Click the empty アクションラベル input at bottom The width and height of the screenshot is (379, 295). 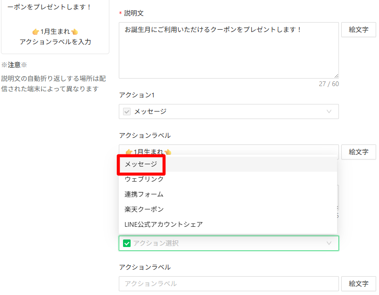tap(229, 284)
